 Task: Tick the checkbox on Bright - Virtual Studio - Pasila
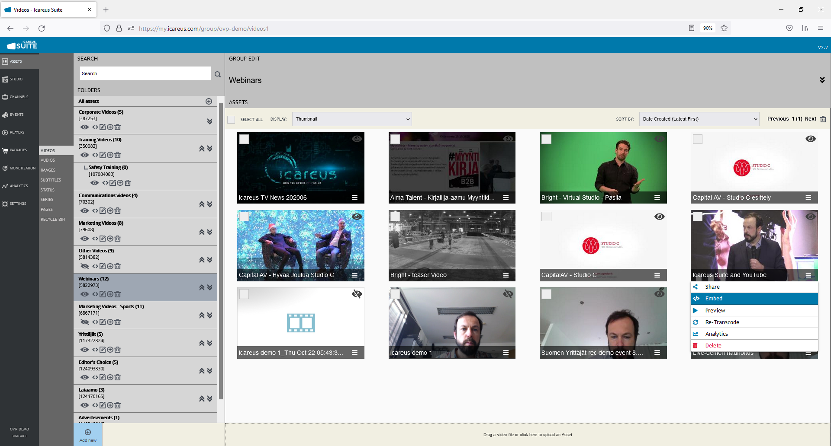coord(547,139)
